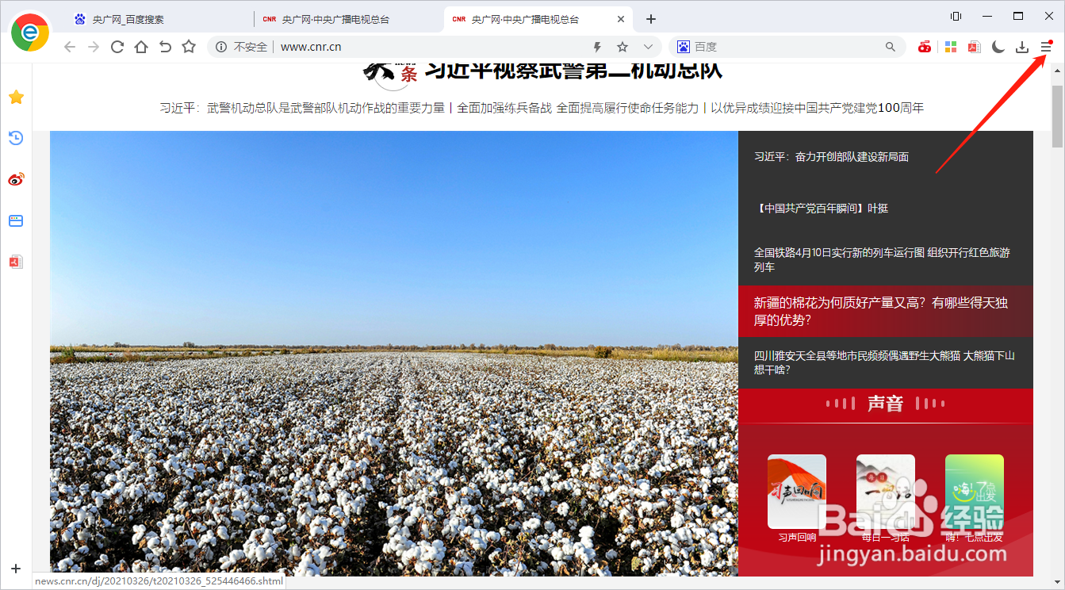
Task: Click the 声音 section heading
Action: tap(885, 404)
